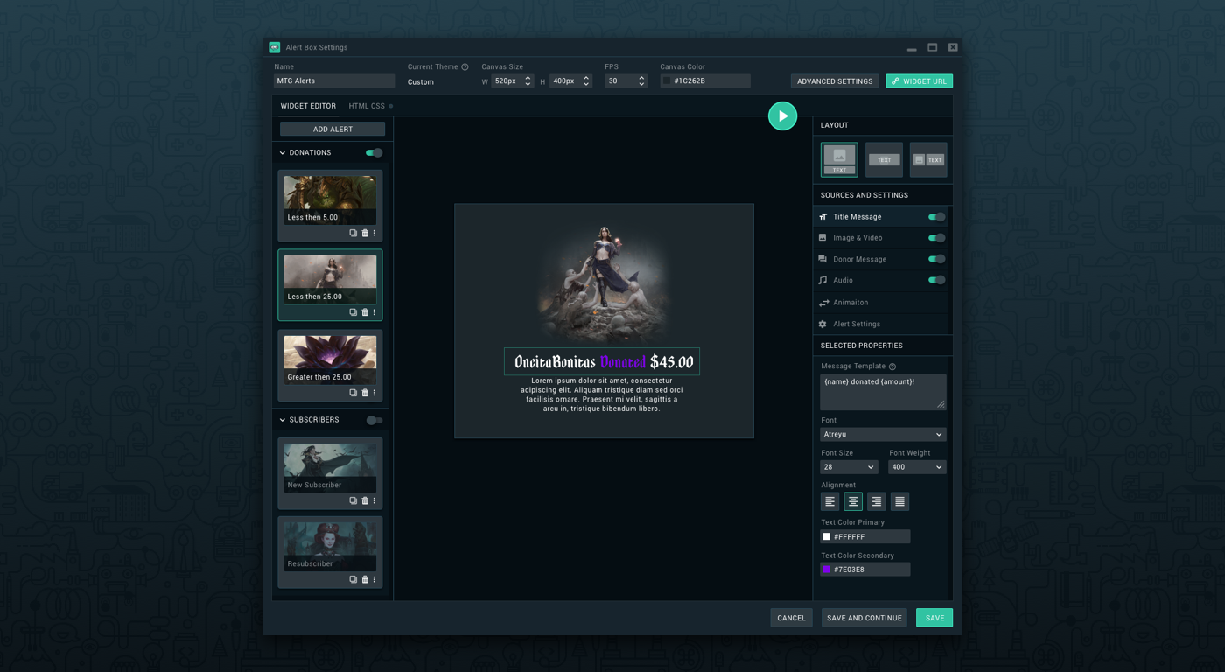
Task: Enable Subscribers alerts switch
Action: point(374,420)
